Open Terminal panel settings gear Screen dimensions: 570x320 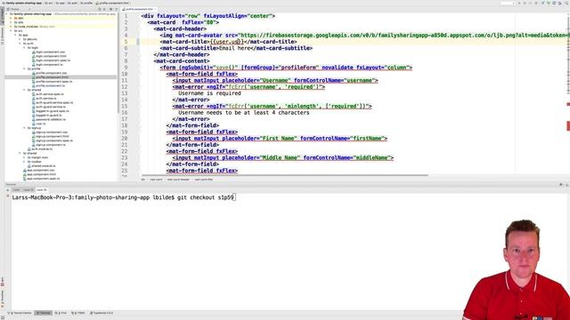[x=561, y=185]
